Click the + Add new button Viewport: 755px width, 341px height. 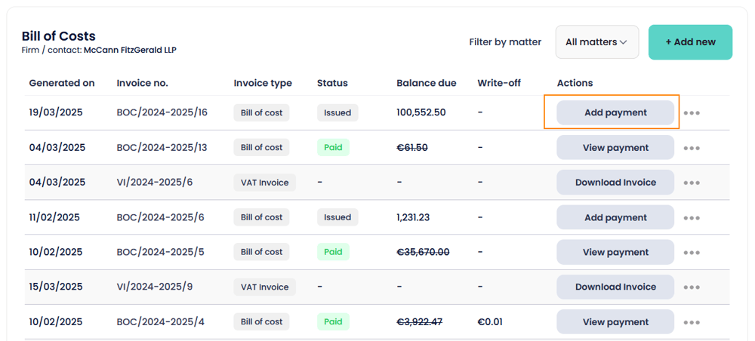pyautogui.click(x=690, y=42)
